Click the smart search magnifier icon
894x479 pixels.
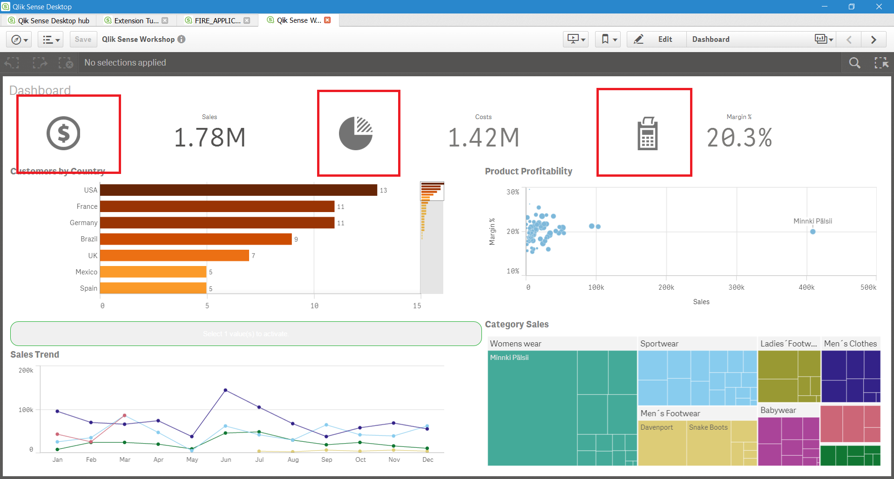(x=855, y=62)
